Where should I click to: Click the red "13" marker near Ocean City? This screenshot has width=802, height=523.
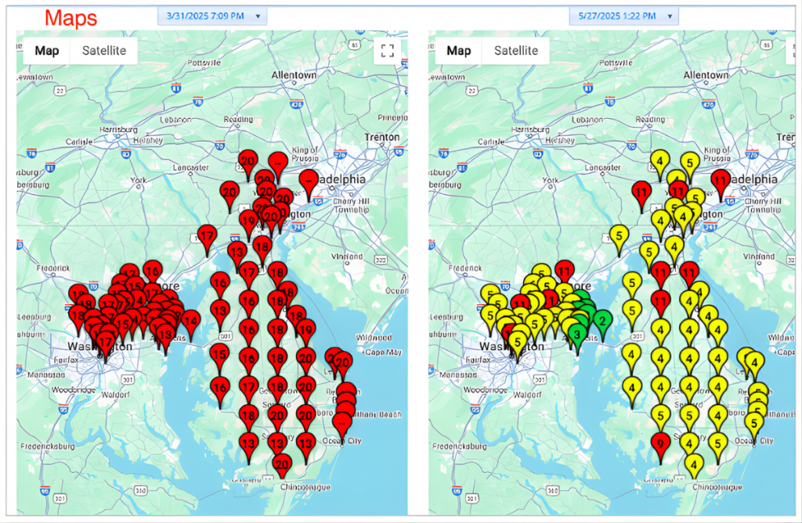tap(306, 443)
